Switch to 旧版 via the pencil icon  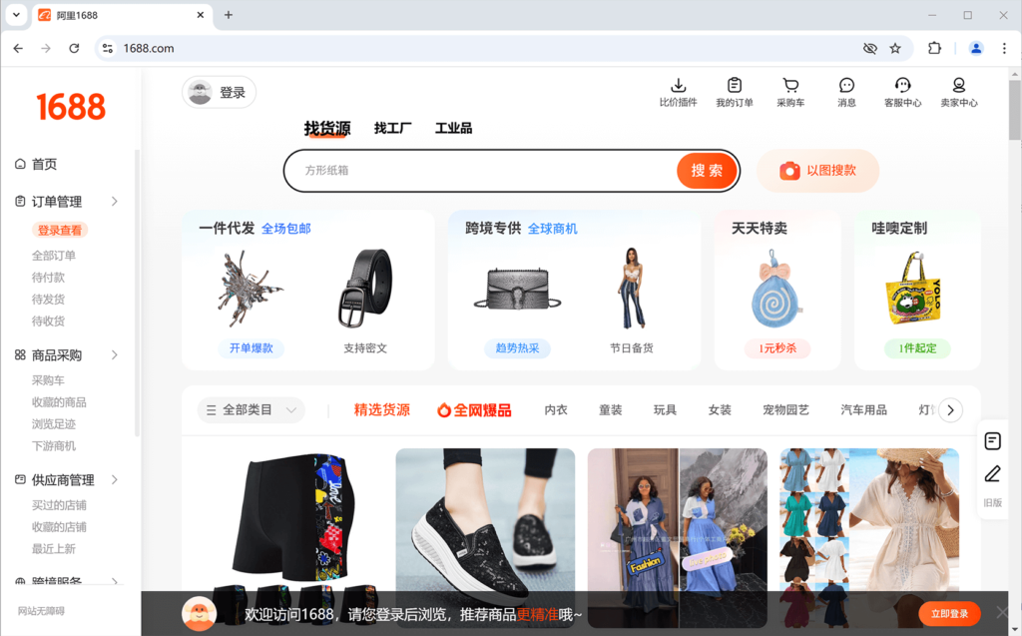[x=992, y=474]
